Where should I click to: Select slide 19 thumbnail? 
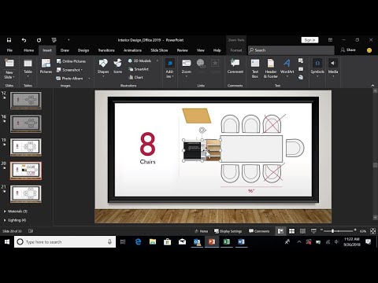tap(26, 147)
